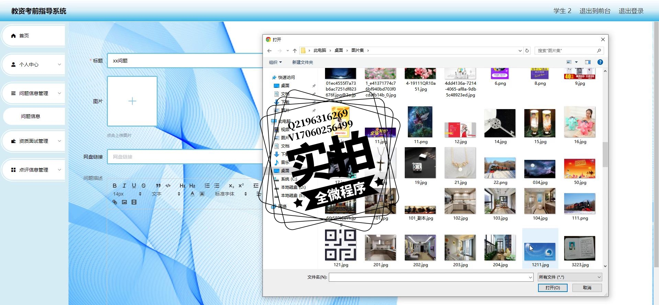Image resolution: width=659 pixels, height=305 pixels.
Task: Click the 打开(O) button
Action: tap(552, 288)
